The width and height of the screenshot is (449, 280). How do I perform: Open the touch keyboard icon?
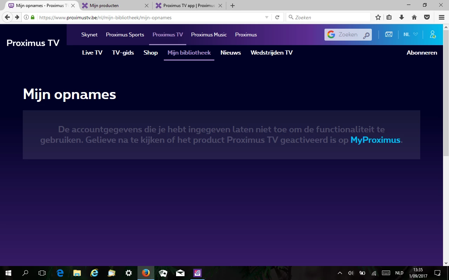tap(386, 273)
